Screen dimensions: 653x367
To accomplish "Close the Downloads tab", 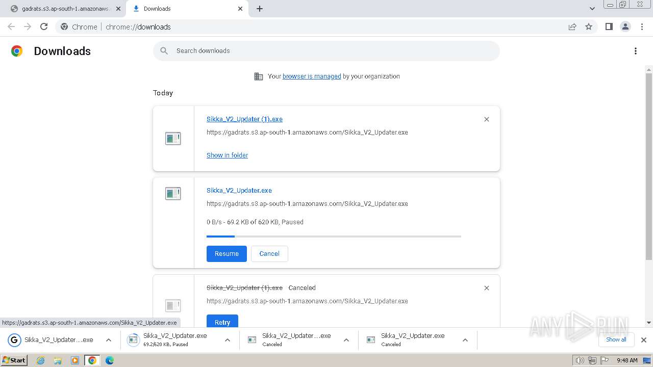I will 240,9.
